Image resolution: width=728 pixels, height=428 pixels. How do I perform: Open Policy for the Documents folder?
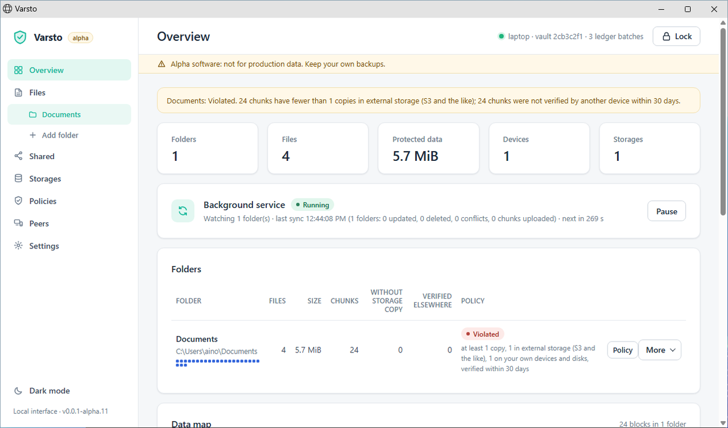[622, 350]
